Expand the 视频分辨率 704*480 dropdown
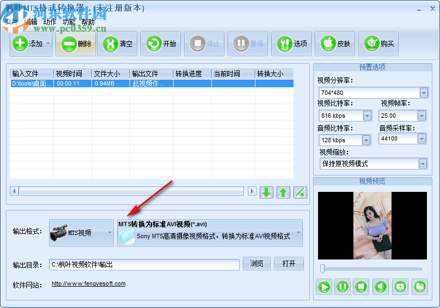The width and height of the screenshot is (440, 308). click(x=424, y=93)
